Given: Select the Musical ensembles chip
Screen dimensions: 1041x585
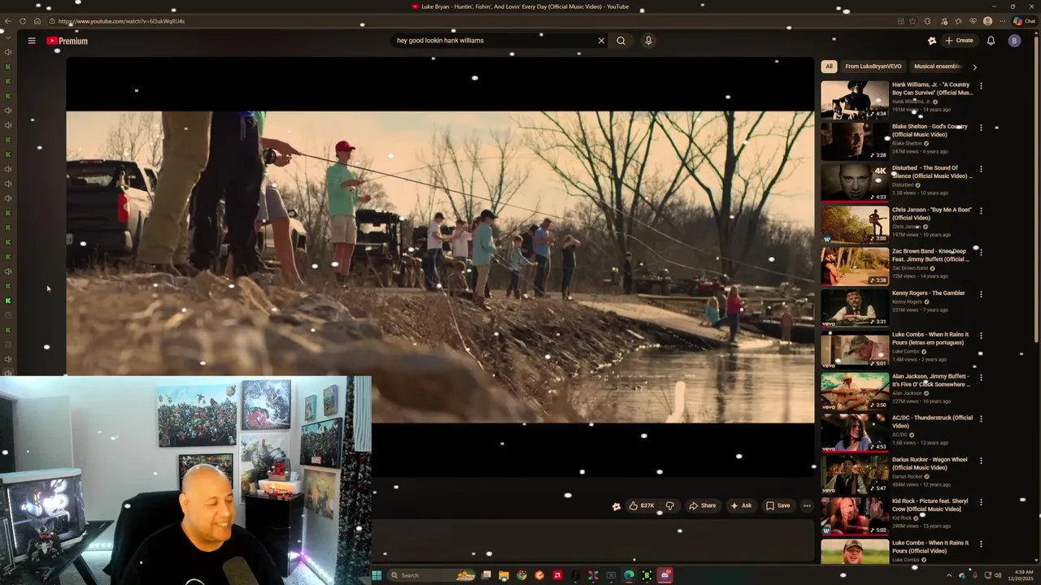Looking at the screenshot, I should click(937, 67).
